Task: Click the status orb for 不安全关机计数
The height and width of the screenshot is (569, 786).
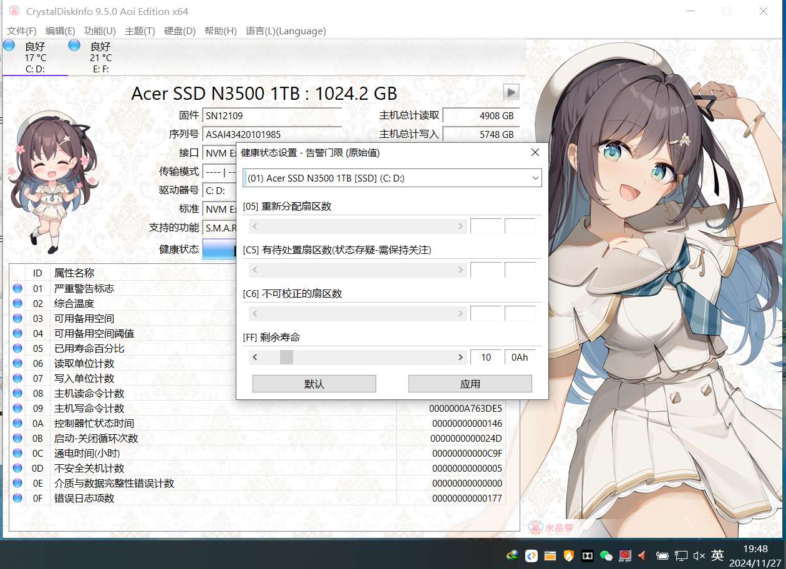Action: pos(17,468)
